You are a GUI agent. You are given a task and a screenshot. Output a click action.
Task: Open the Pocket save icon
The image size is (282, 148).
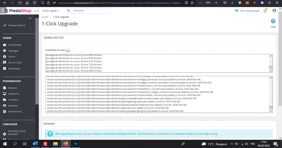tap(225, 3)
